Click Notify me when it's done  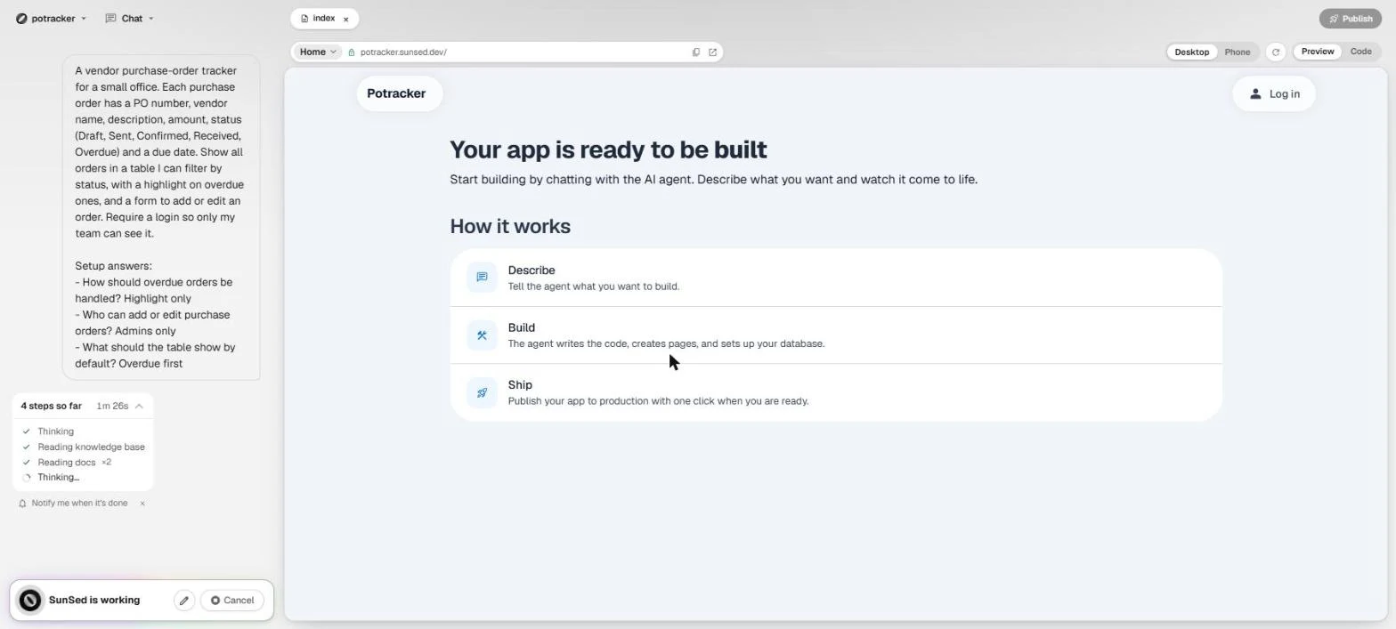tap(79, 504)
